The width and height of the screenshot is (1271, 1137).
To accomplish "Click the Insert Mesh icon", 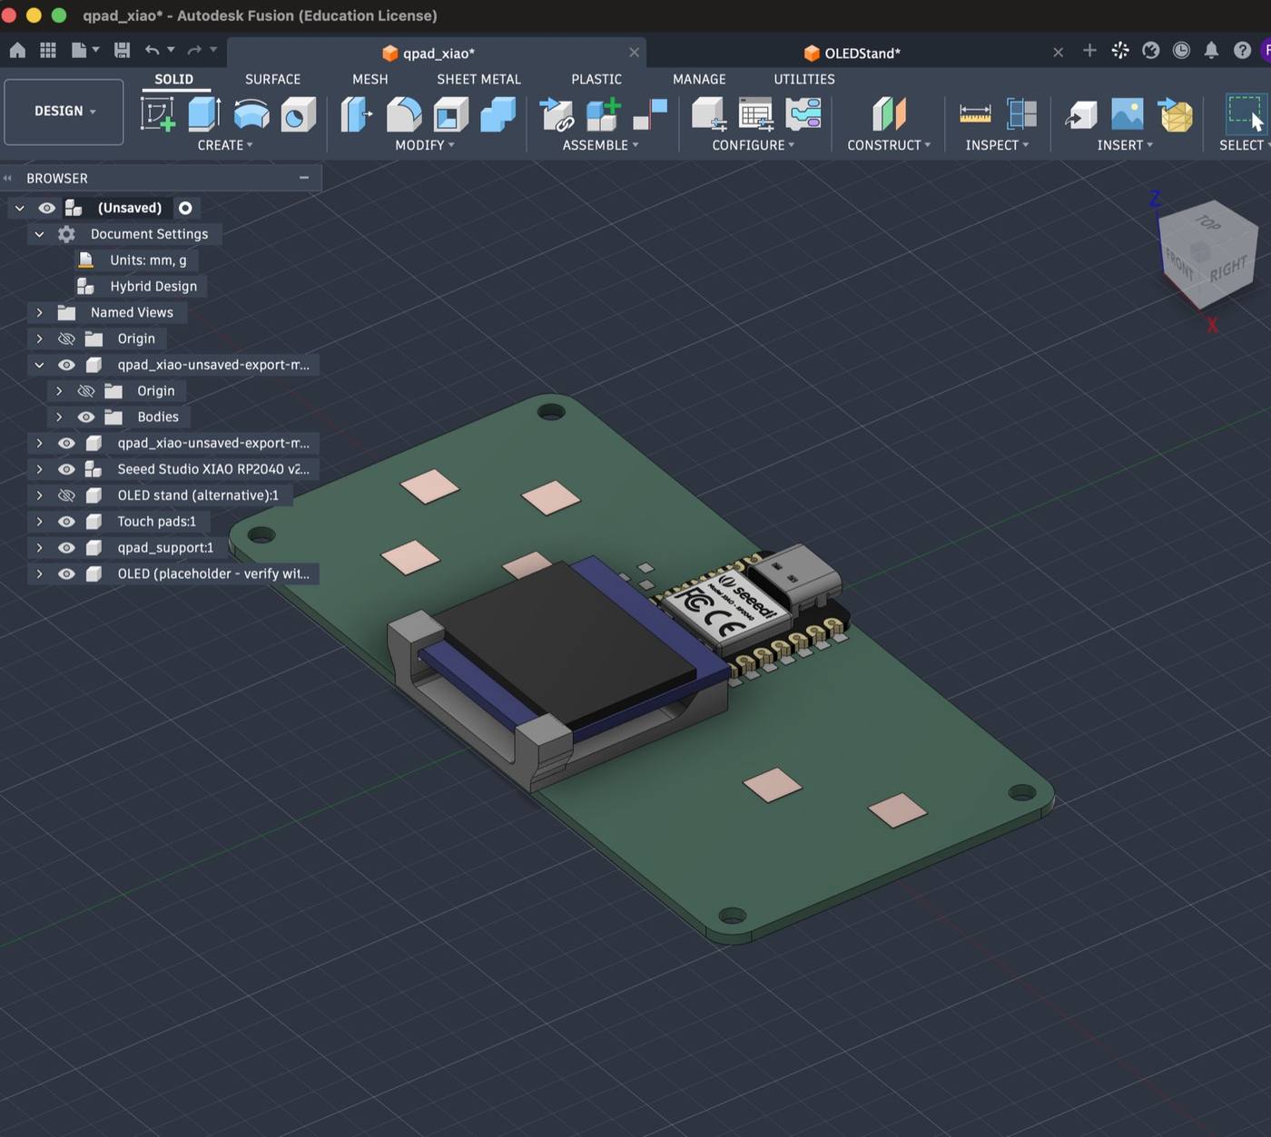I will (x=1175, y=114).
